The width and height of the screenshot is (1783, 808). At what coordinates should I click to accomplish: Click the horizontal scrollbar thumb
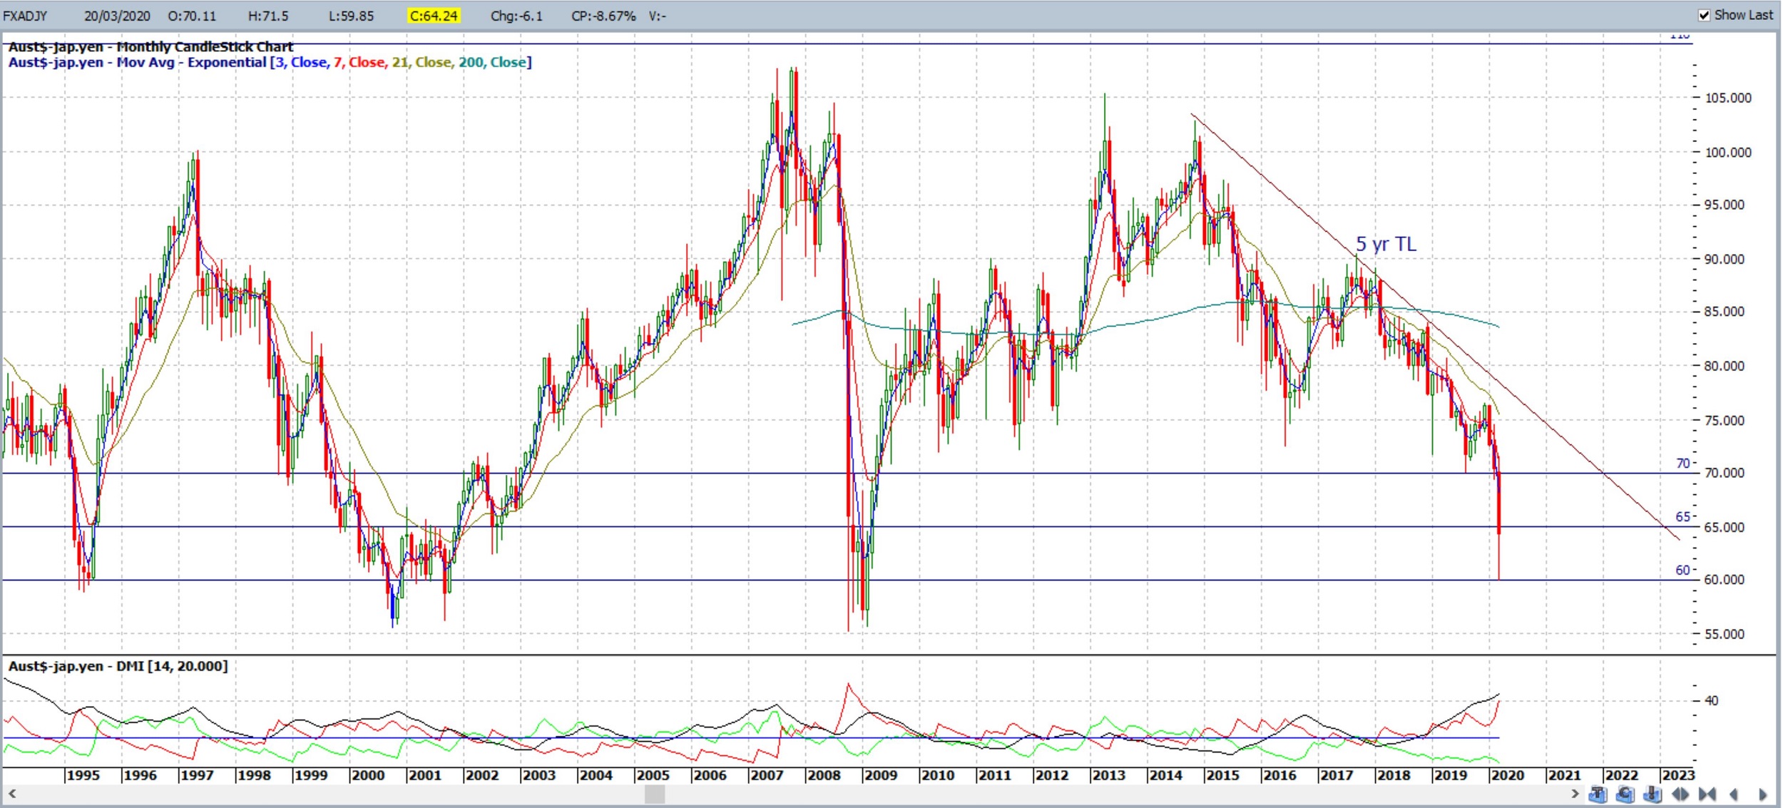point(655,793)
